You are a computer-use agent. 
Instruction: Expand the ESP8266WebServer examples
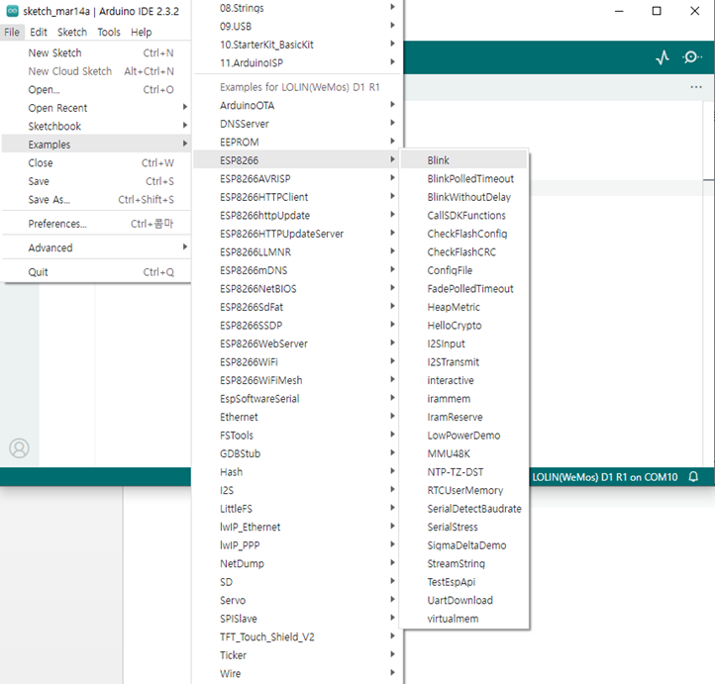point(297,343)
